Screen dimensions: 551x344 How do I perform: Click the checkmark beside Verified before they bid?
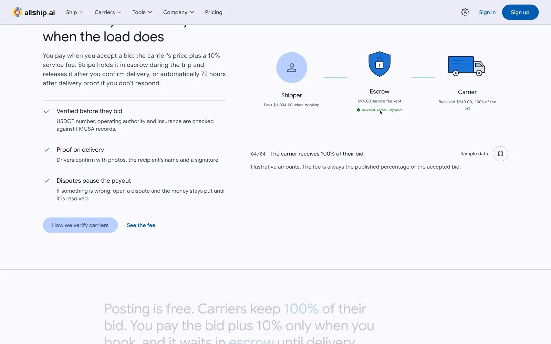(47, 111)
